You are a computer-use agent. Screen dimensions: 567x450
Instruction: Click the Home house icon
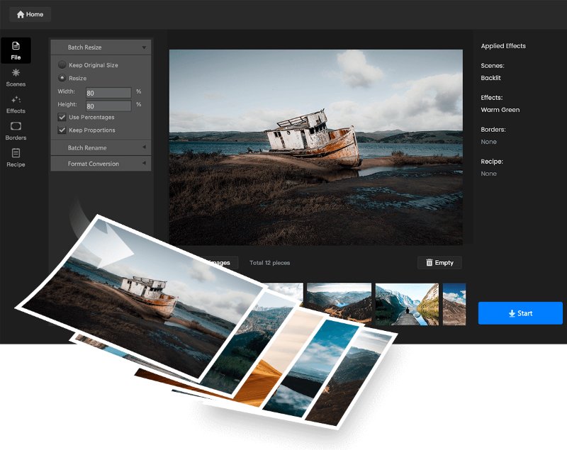(21, 14)
